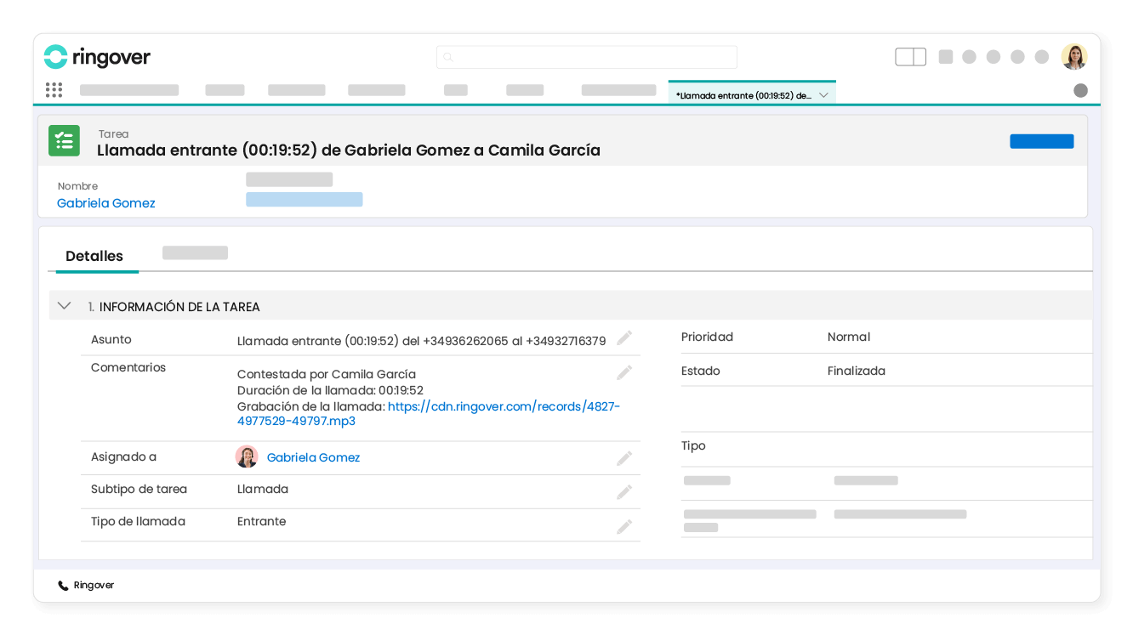Click the green task list icon

click(64, 141)
